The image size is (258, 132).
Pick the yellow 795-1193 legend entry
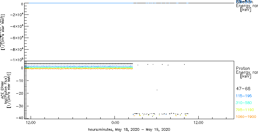245,110
